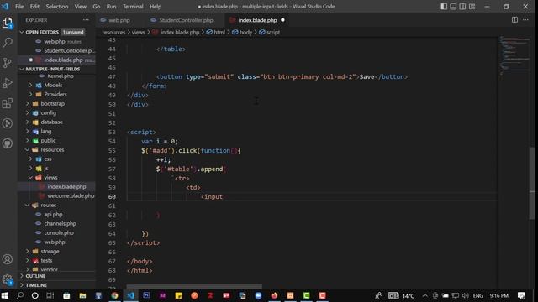Open Chrome from the taskbar

pyautogui.click(x=114, y=295)
